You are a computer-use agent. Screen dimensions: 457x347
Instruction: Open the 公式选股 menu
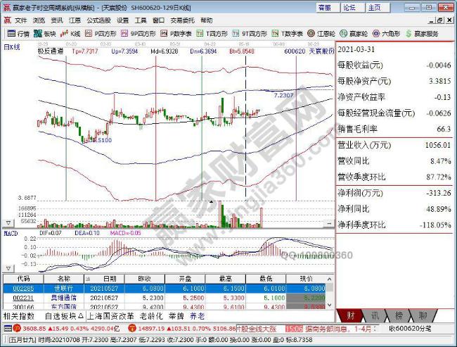(98, 20)
